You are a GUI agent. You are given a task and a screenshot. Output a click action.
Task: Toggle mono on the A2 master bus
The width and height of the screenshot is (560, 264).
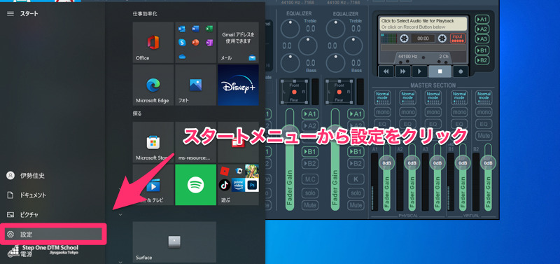click(x=408, y=112)
